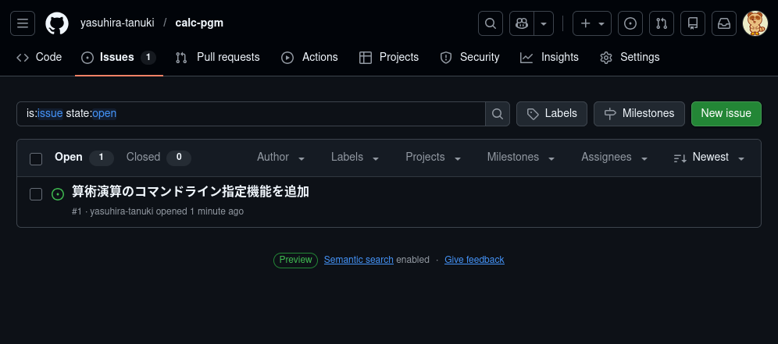Click the is:issue state:open filter field
Screen dimensions: 778x344
pyautogui.click(x=250, y=114)
